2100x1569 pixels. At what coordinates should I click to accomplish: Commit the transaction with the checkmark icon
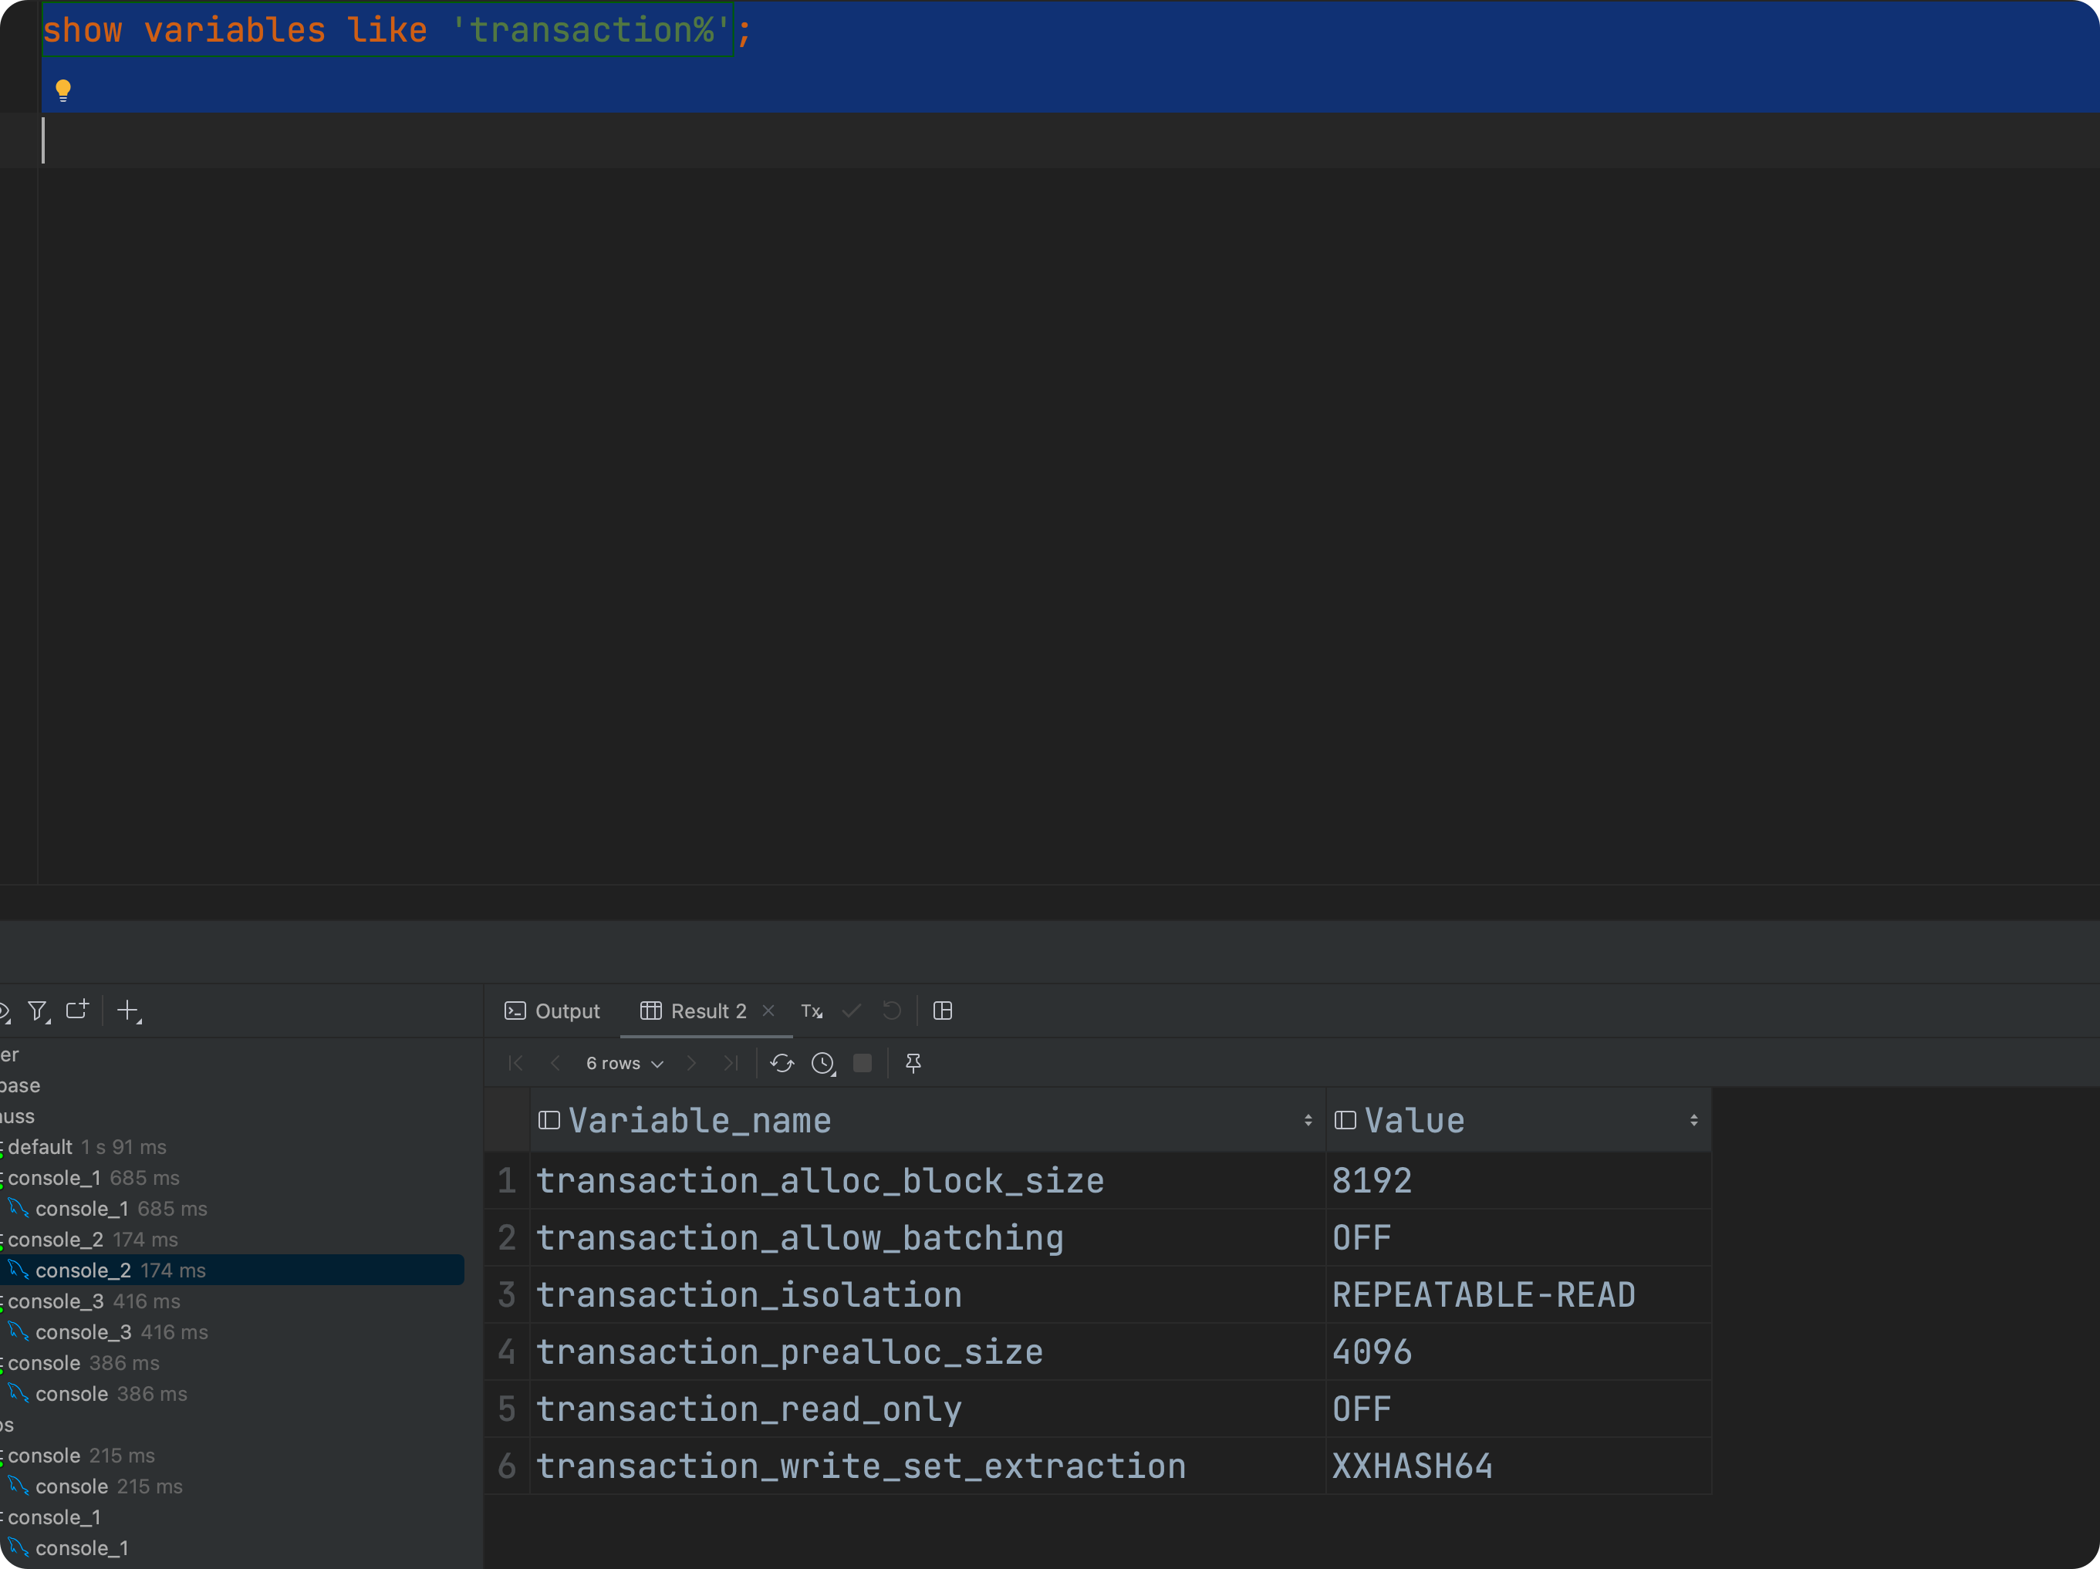point(852,1011)
